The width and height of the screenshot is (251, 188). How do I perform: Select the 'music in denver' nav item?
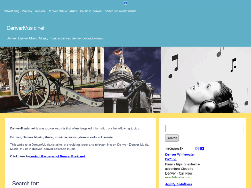[x=91, y=11]
